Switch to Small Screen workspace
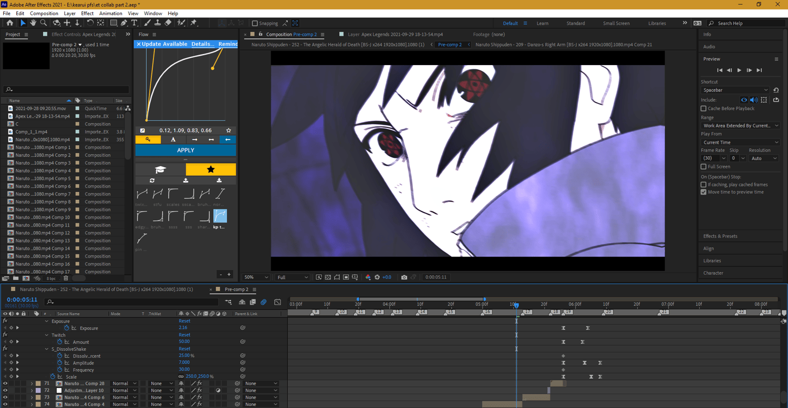The width and height of the screenshot is (788, 408). (616, 24)
